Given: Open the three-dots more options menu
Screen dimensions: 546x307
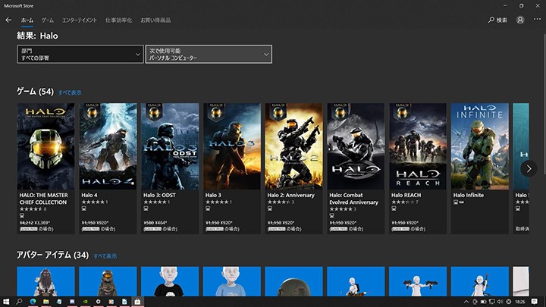Looking at the screenshot, I should pos(537,20).
